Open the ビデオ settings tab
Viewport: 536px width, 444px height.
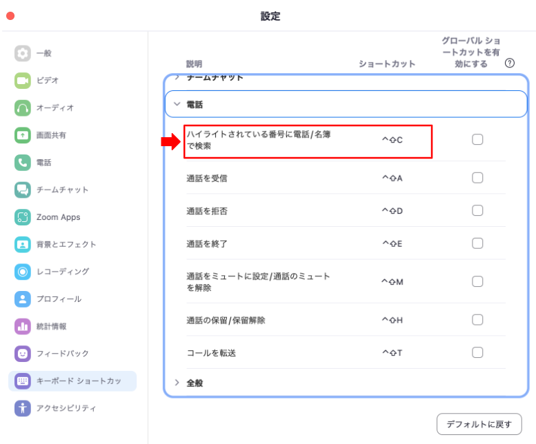48,81
